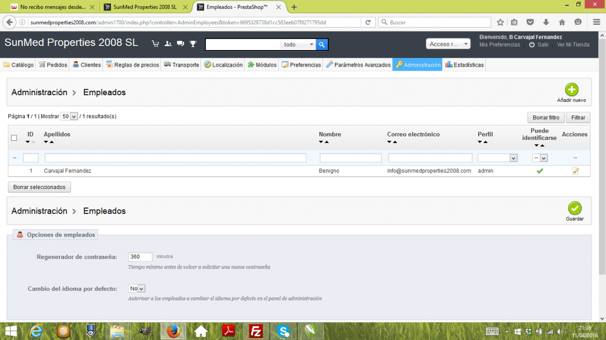Open FileZilla from the taskbar

point(256,331)
